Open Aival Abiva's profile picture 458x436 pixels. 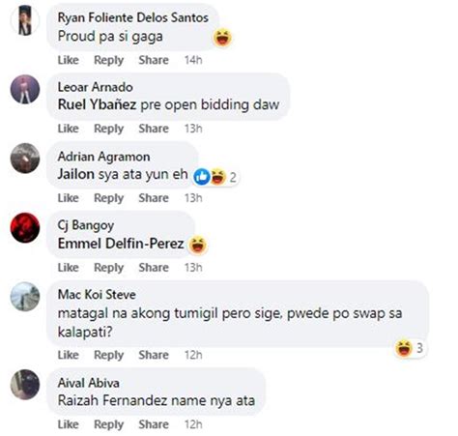coord(25,385)
